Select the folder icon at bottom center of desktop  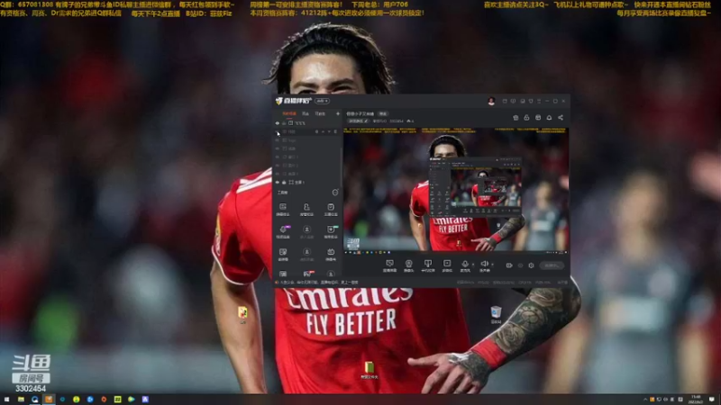coord(369,370)
